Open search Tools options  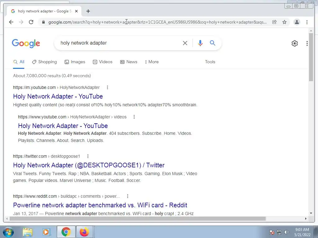[210, 62]
